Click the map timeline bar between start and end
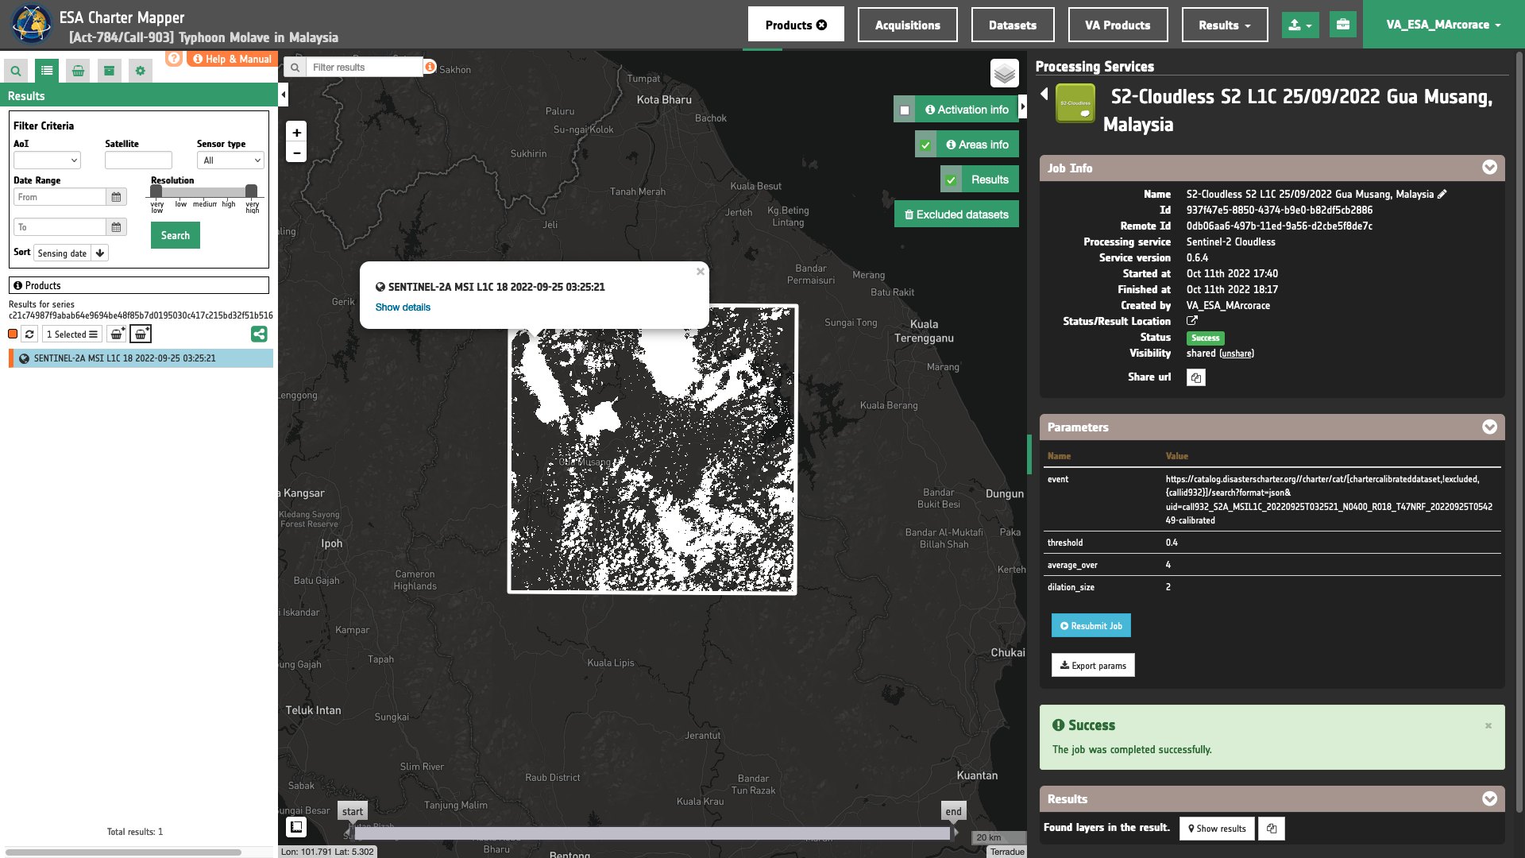The image size is (1525, 858). [x=651, y=833]
